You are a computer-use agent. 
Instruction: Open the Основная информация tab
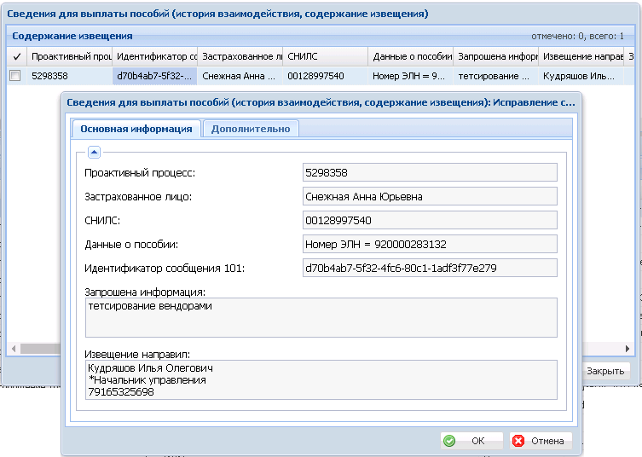click(x=136, y=129)
